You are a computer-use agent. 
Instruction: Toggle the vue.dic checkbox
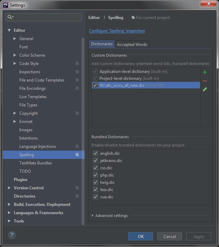(95, 197)
